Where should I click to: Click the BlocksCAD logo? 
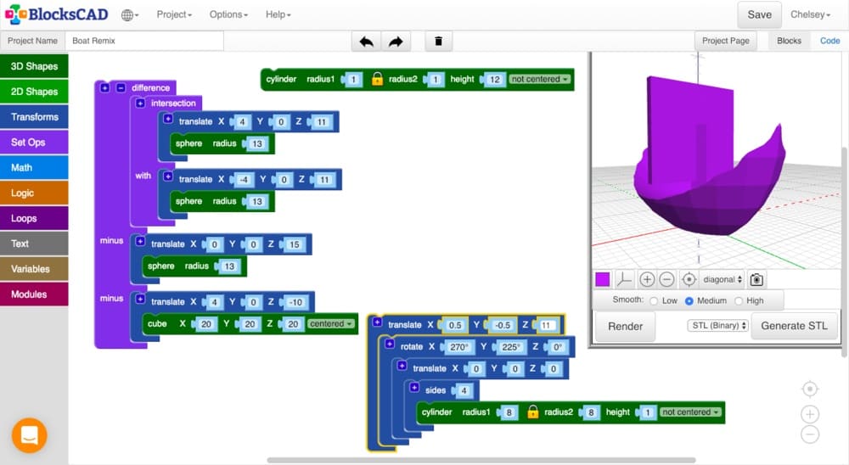(57, 14)
